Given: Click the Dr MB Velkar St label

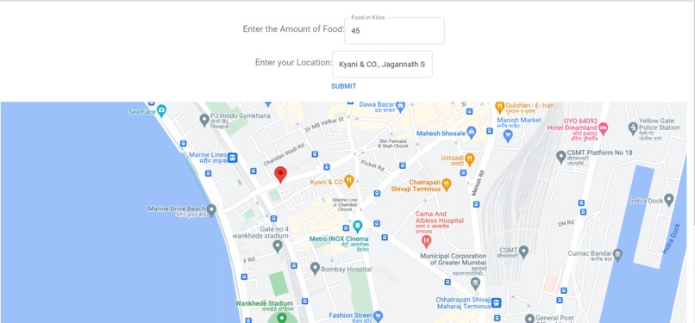Looking at the screenshot, I should tap(324, 124).
